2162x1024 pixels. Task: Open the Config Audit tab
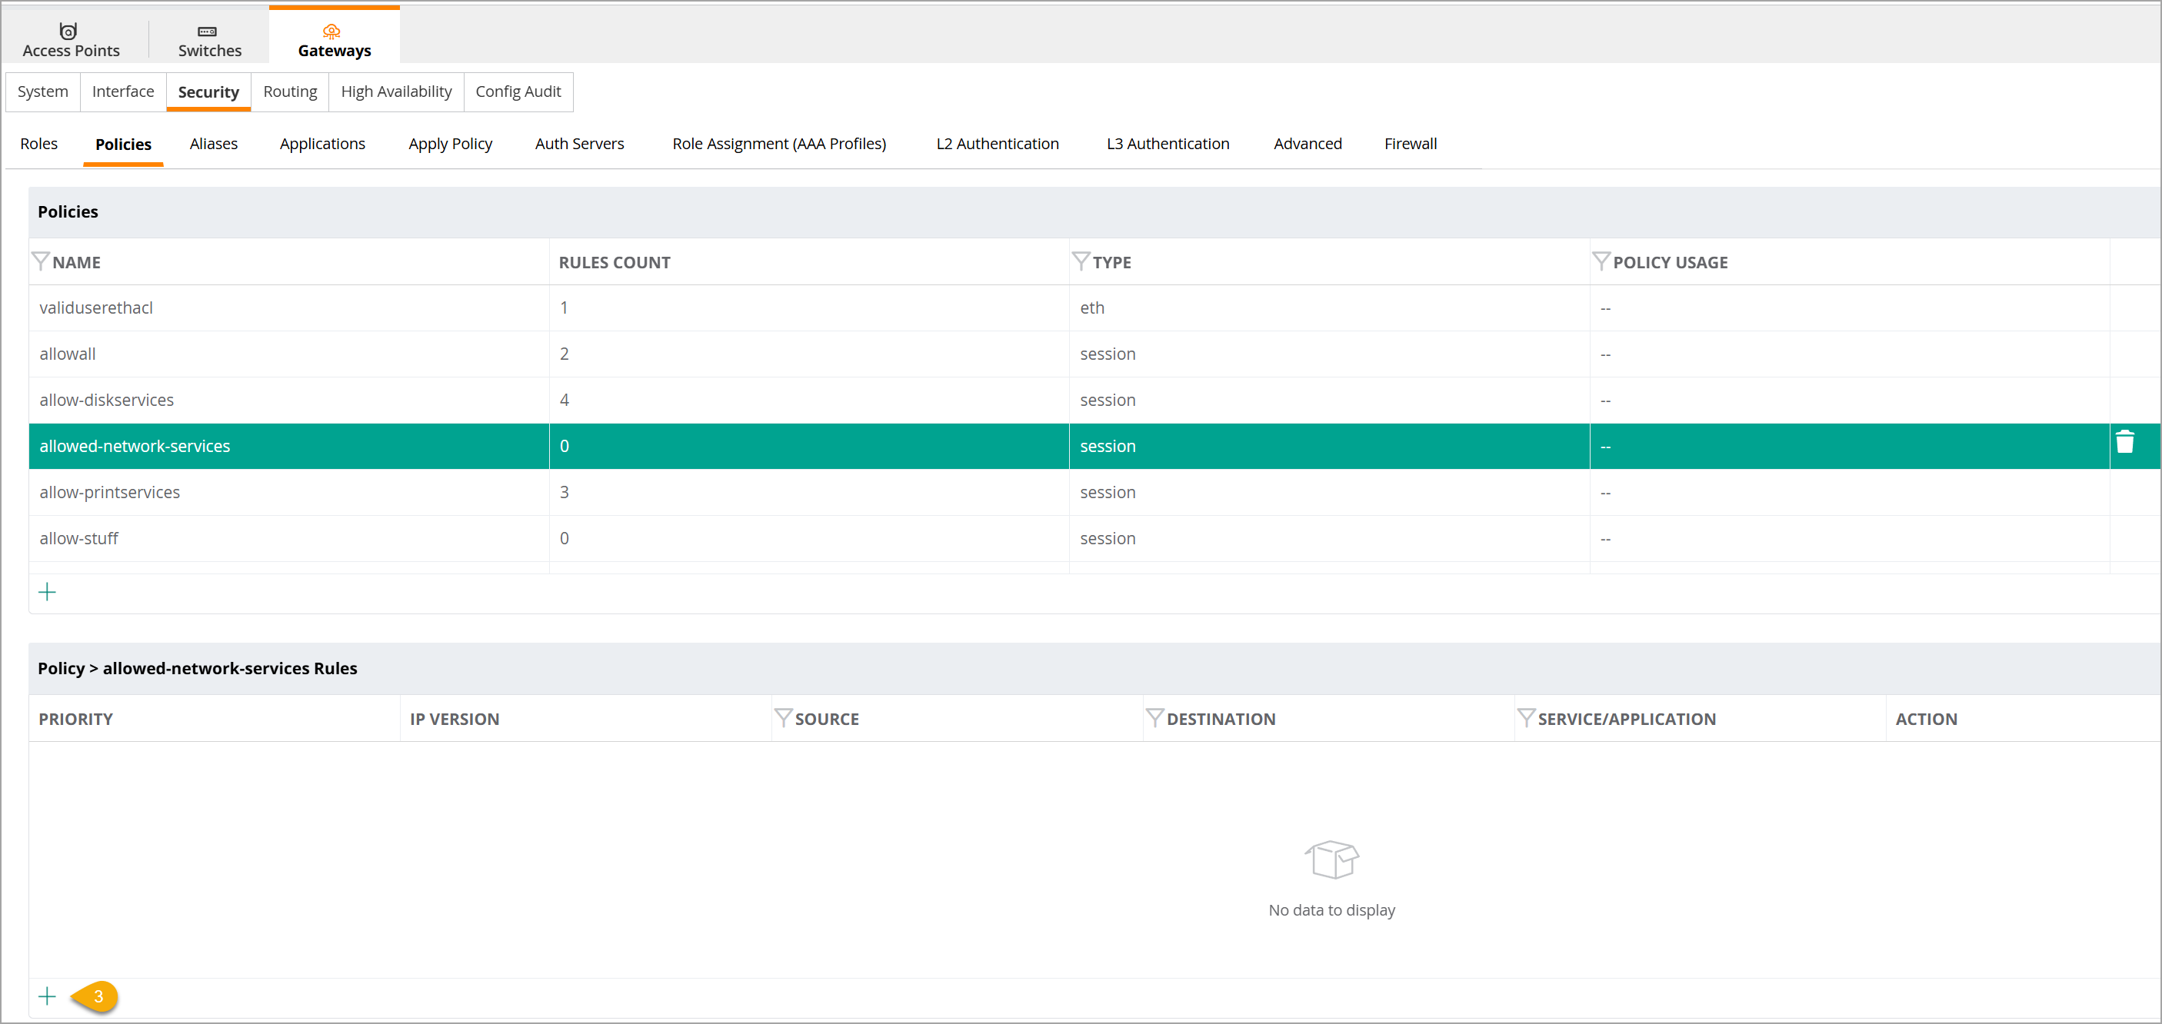pyautogui.click(x=518, y=91)
